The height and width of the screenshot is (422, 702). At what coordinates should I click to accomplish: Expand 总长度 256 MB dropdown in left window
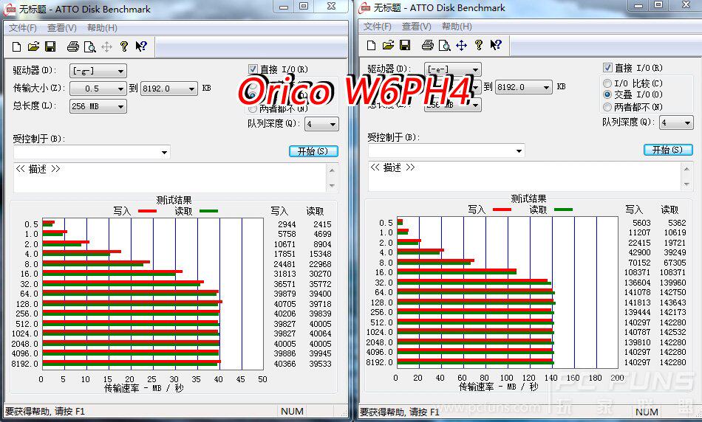point(98,106)
